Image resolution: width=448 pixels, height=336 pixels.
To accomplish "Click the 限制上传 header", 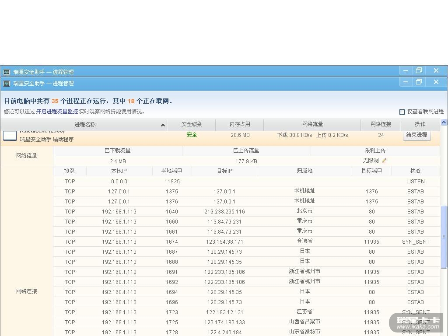I will coord(375,150).
